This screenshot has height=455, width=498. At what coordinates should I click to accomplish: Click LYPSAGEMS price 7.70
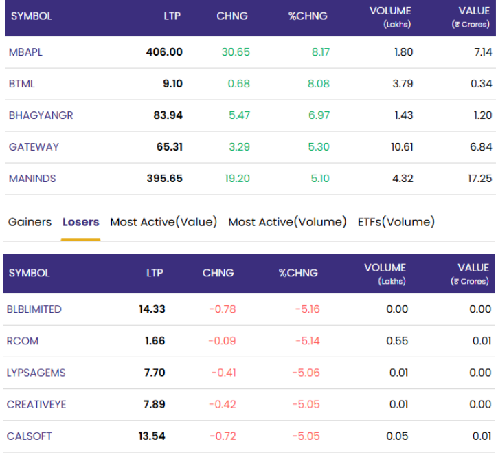coord(155,373)
